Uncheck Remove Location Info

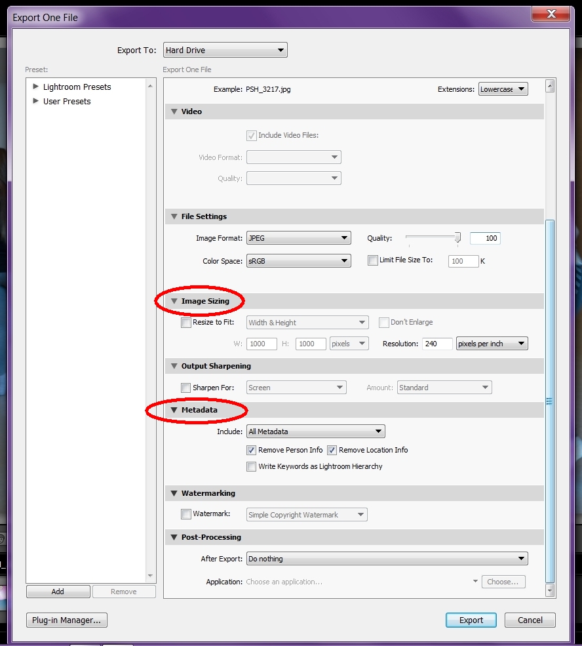pyautogui.click(x=332, y=450)
